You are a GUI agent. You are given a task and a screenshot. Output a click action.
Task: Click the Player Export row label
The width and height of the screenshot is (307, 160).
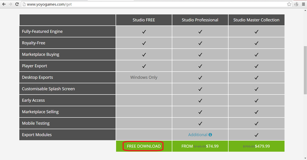click(x=35, y=66)
